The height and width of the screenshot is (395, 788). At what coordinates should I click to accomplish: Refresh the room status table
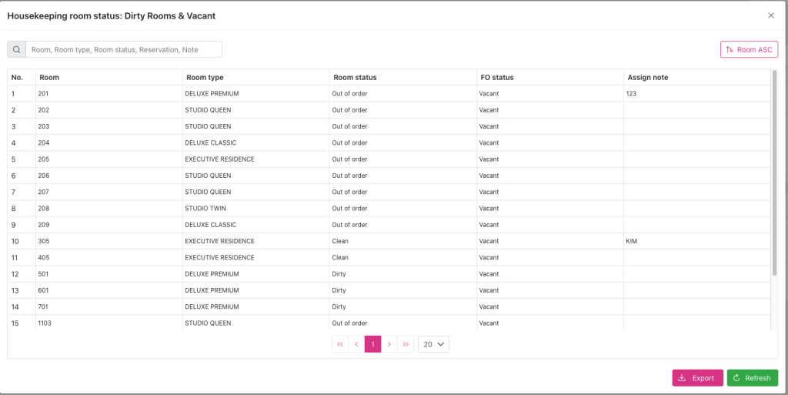point(752,378)
